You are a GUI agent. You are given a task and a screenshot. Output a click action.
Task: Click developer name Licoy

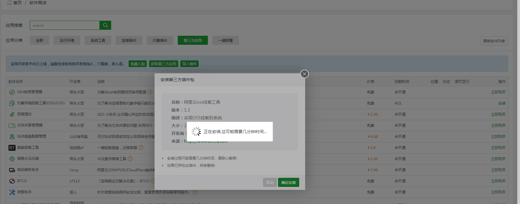click(x=74, y=170)
